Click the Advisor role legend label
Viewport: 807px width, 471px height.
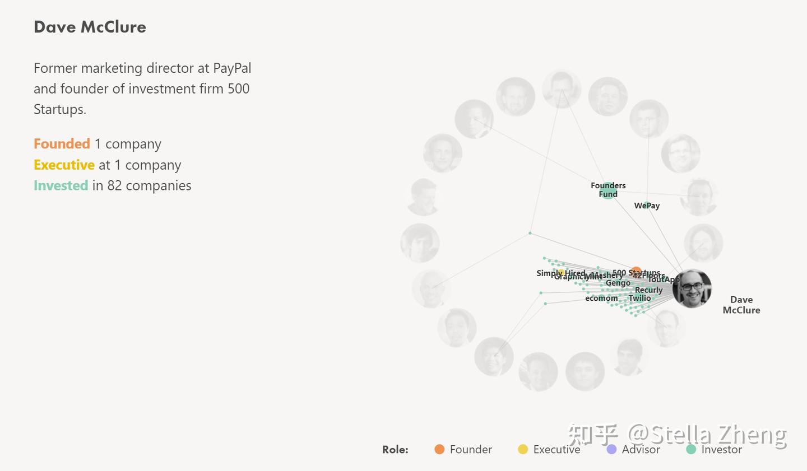coord(641,449)
